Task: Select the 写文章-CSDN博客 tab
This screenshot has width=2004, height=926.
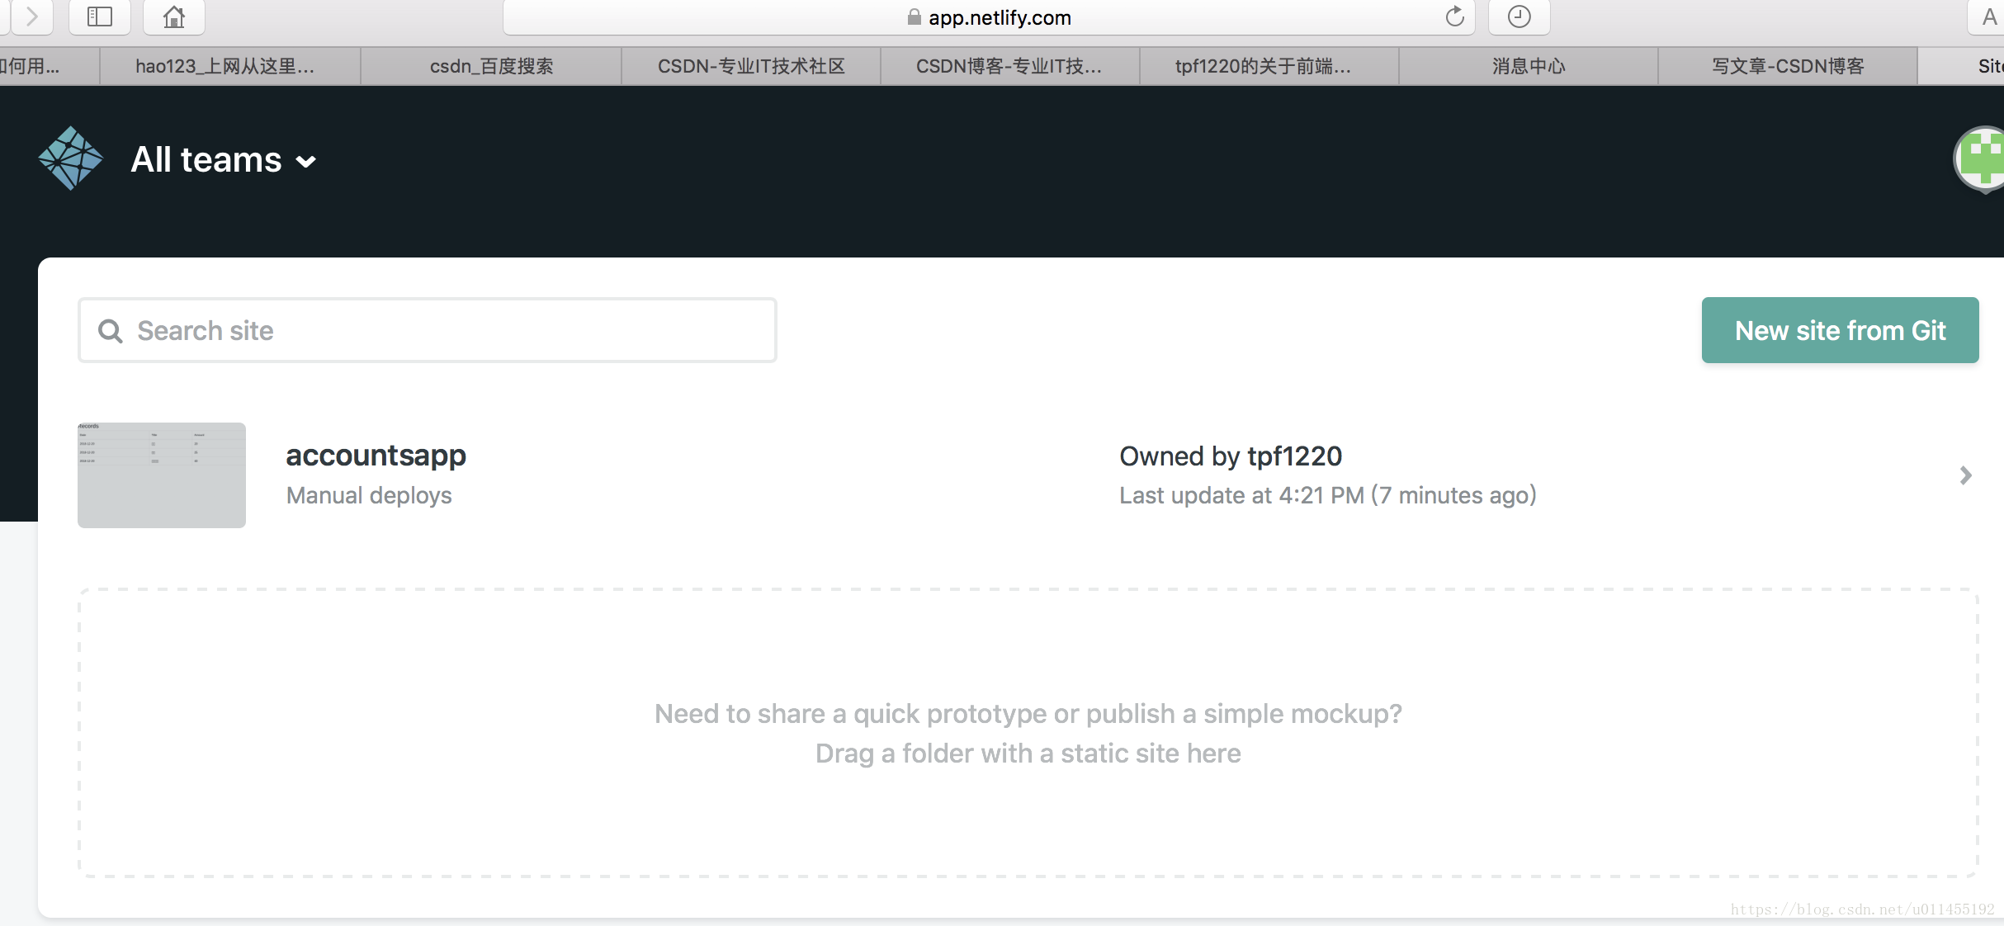Action: point(1787,66)
